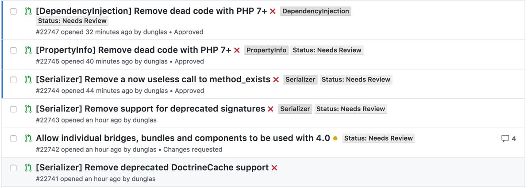Image resolution: width=531 pixels, height=188 pixels.
Task: Click the red X beside deprecated signatures PR
Action: [x=271, y=109]
